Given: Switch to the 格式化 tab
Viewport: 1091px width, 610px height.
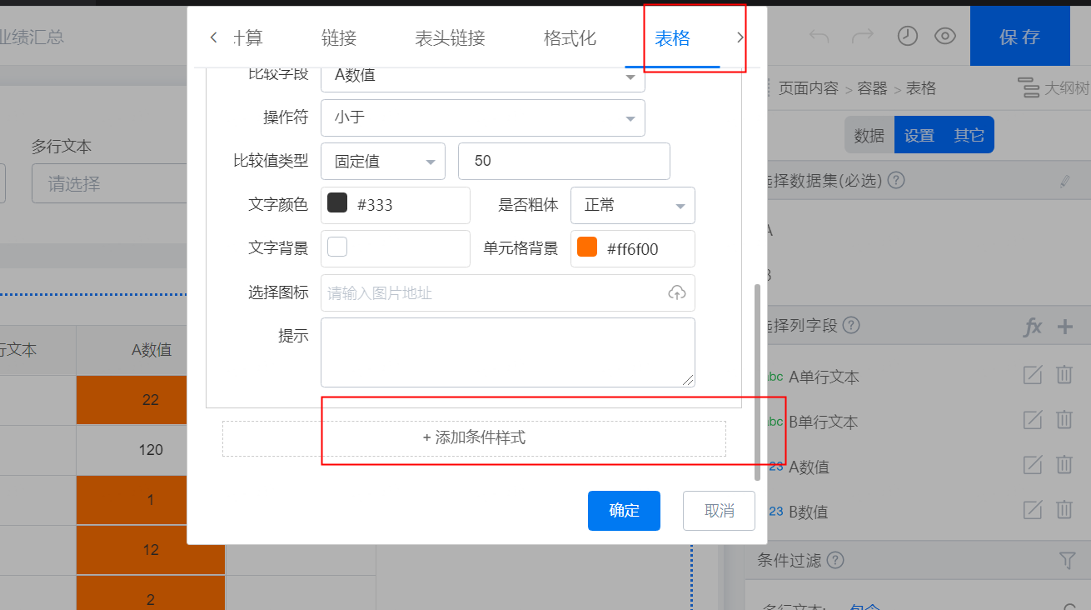Looking at the screenshot, I should [x=570, y=37].
